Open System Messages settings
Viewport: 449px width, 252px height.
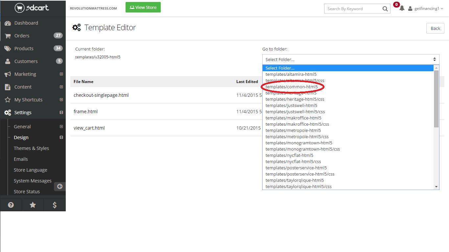click(33, 181)
